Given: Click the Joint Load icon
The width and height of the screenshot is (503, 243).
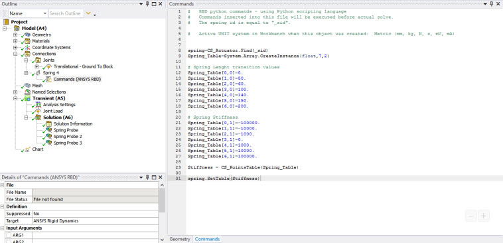Looking at the screenshot, I should [x=38, y=111].
